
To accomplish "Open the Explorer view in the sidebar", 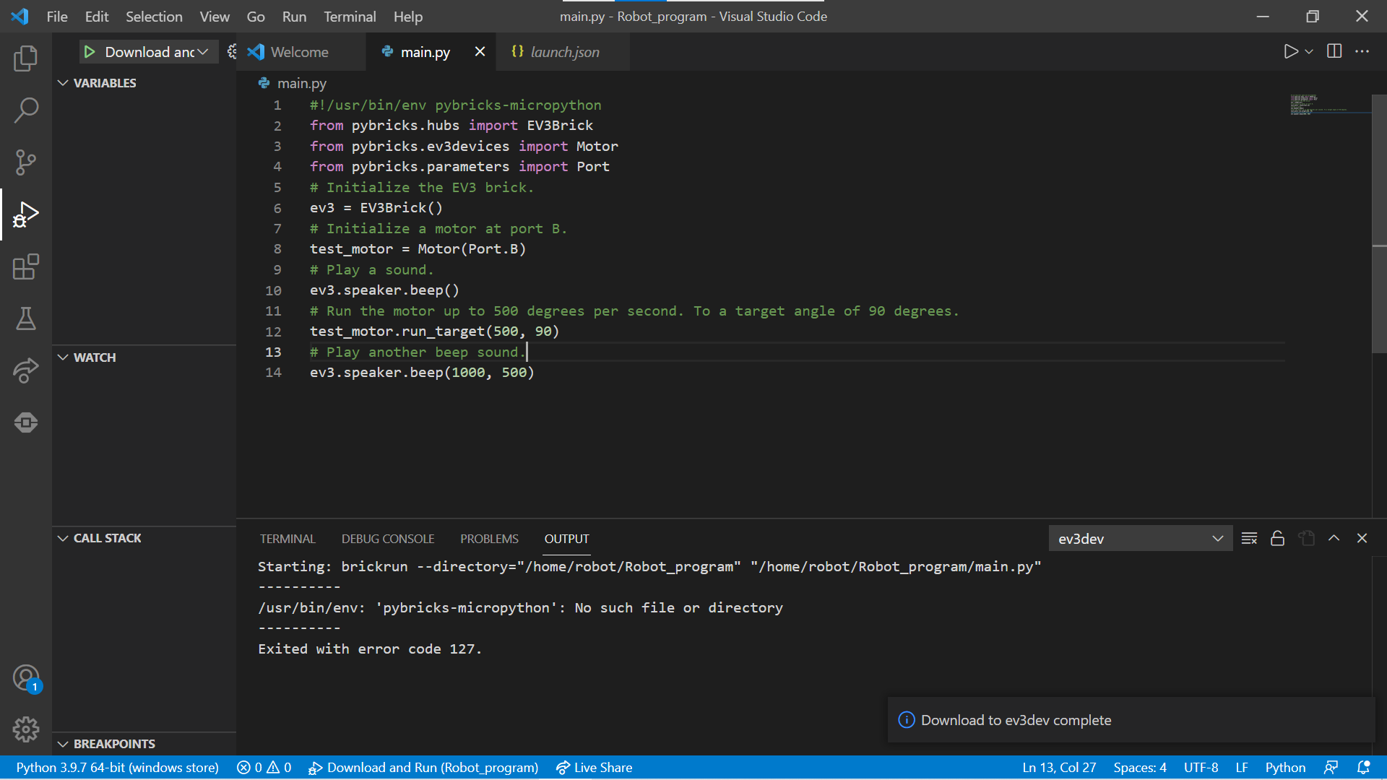I will (x=26, y=58).
